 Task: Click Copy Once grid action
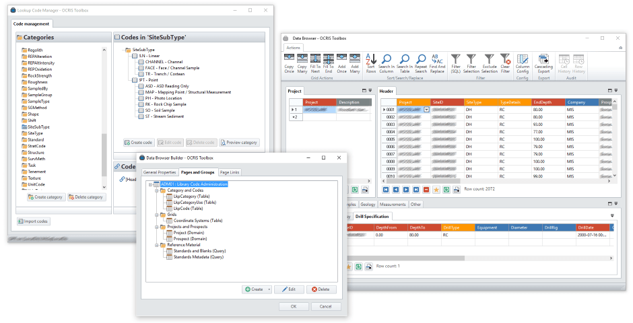[289, 63]
